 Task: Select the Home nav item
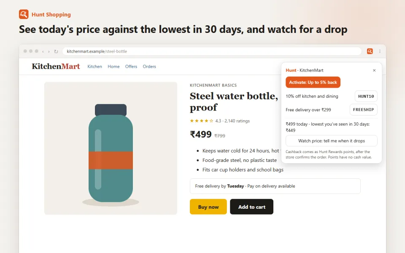click(113, 66)
